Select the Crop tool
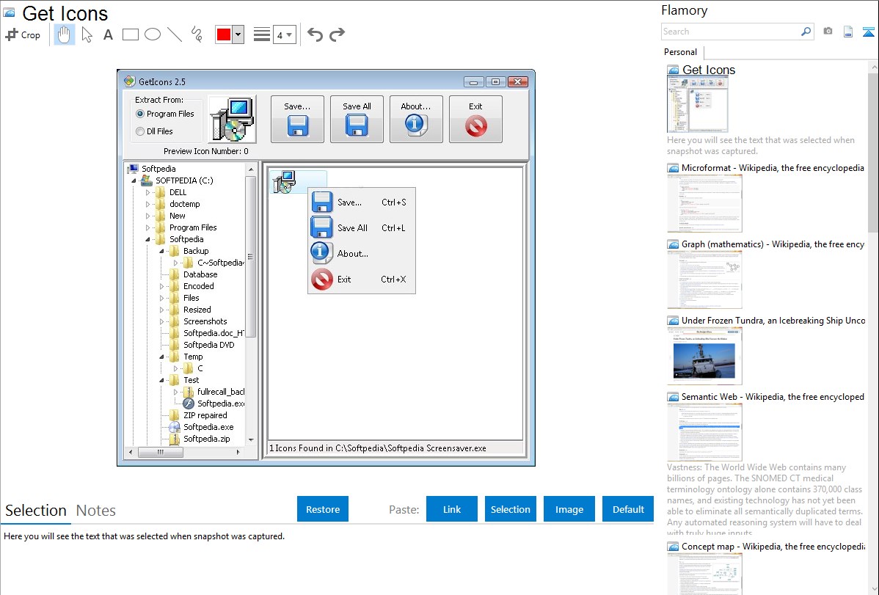The width and height of the screenshot is (879, 595). click(23, 34)
